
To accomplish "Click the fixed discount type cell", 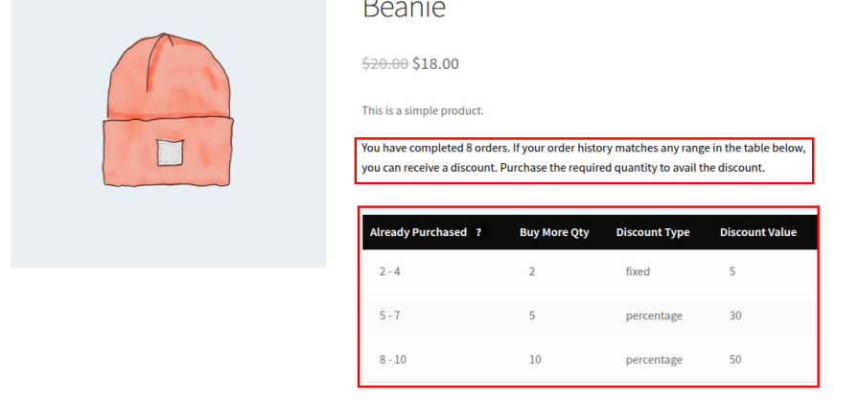I will 638,271.
